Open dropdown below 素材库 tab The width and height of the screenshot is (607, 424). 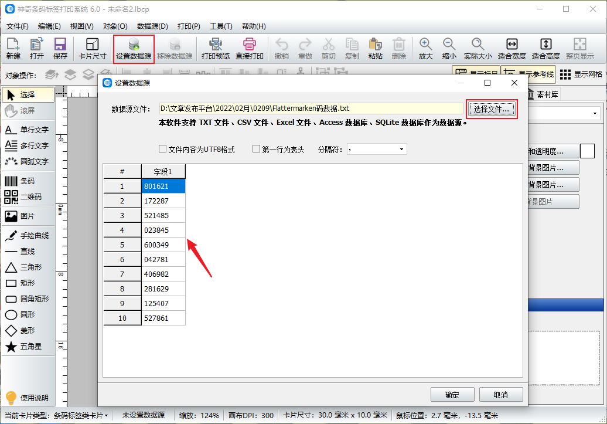pyautogui.click(x=595, y=114)
